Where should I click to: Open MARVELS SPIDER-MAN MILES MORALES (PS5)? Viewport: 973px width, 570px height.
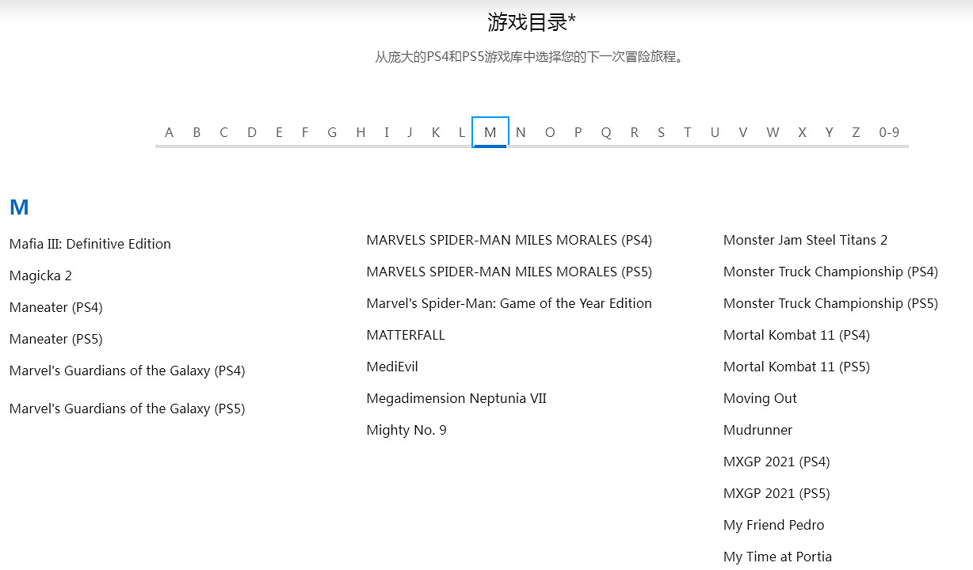509,272
